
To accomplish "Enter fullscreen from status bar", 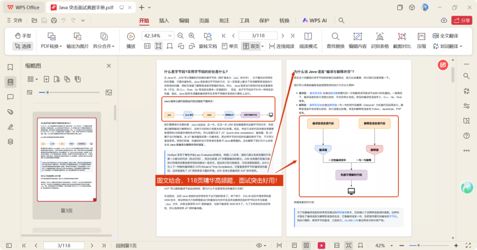I will click(x=468, y=246).
